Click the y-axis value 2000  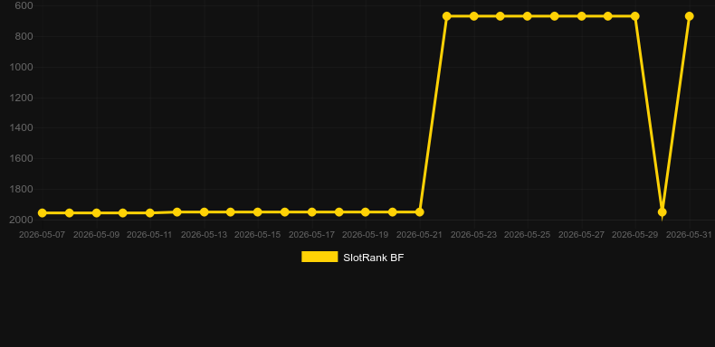[22, 220]
